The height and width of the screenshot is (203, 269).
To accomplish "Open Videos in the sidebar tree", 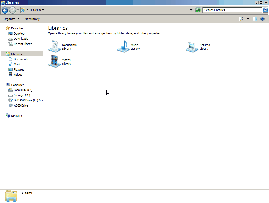I will point(18,75).
